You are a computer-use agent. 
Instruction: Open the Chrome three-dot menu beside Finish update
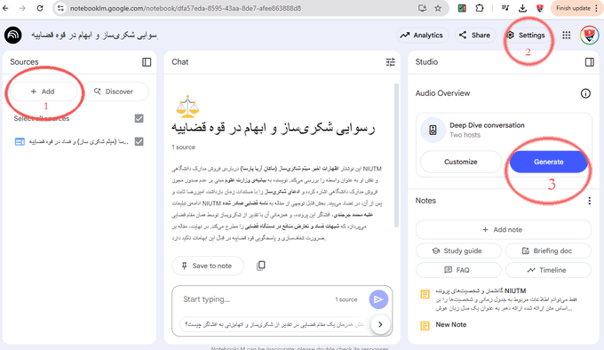597,8
